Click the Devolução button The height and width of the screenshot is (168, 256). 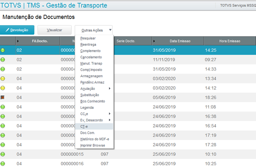coord(17,30)
